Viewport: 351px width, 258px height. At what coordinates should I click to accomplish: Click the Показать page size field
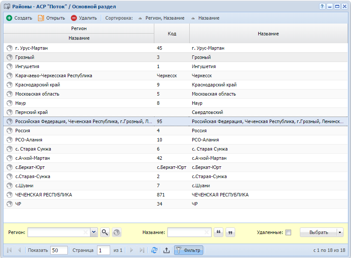point(59,250)
